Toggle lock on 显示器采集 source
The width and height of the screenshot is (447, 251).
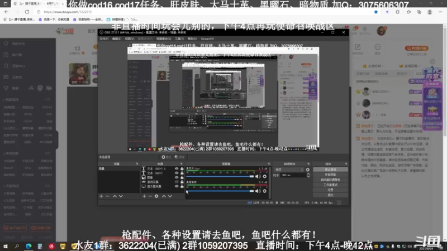(x=182, y=186)
